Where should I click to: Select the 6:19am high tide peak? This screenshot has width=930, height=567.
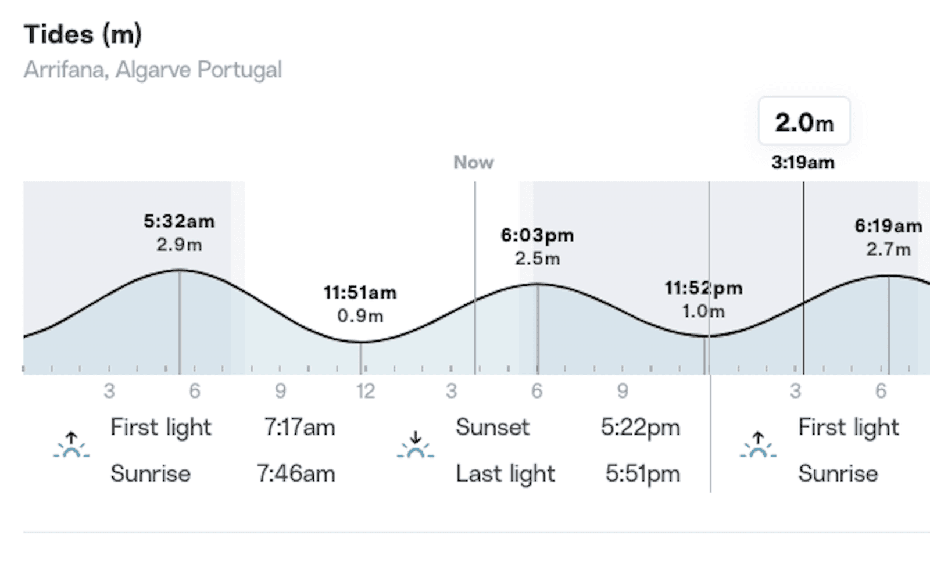(888, 276)
